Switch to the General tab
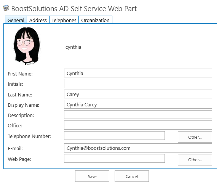Image resolution: width=219 pixels, height=183 pixels. 16,20
